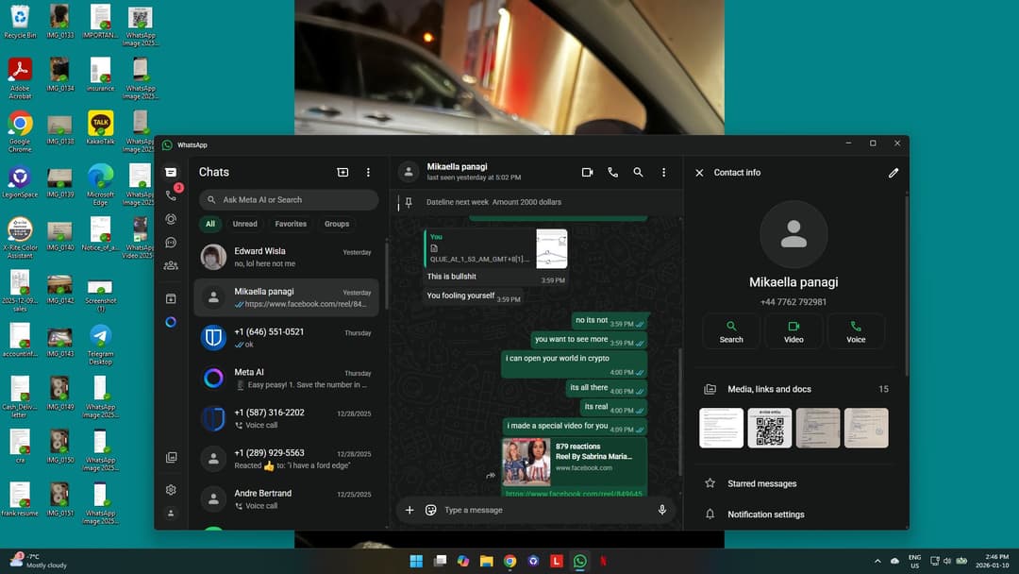
Task: Click the Type a message input box
Action: click(x=546, y=511)
